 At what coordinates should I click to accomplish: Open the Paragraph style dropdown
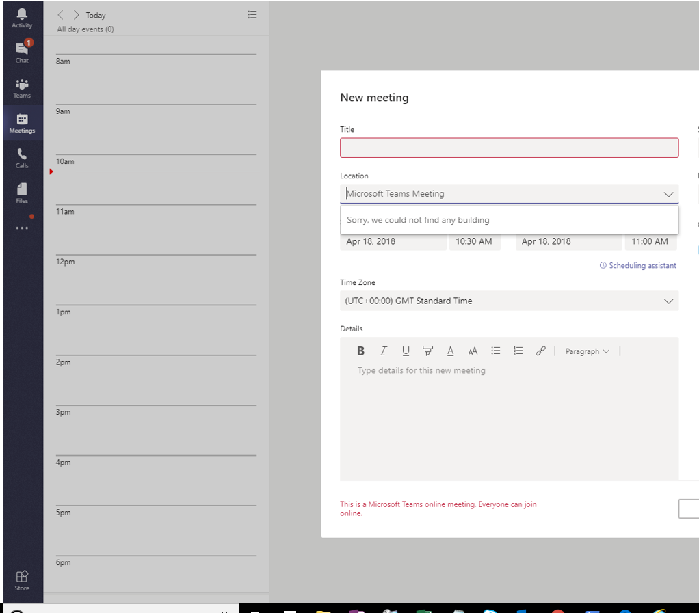587,351
